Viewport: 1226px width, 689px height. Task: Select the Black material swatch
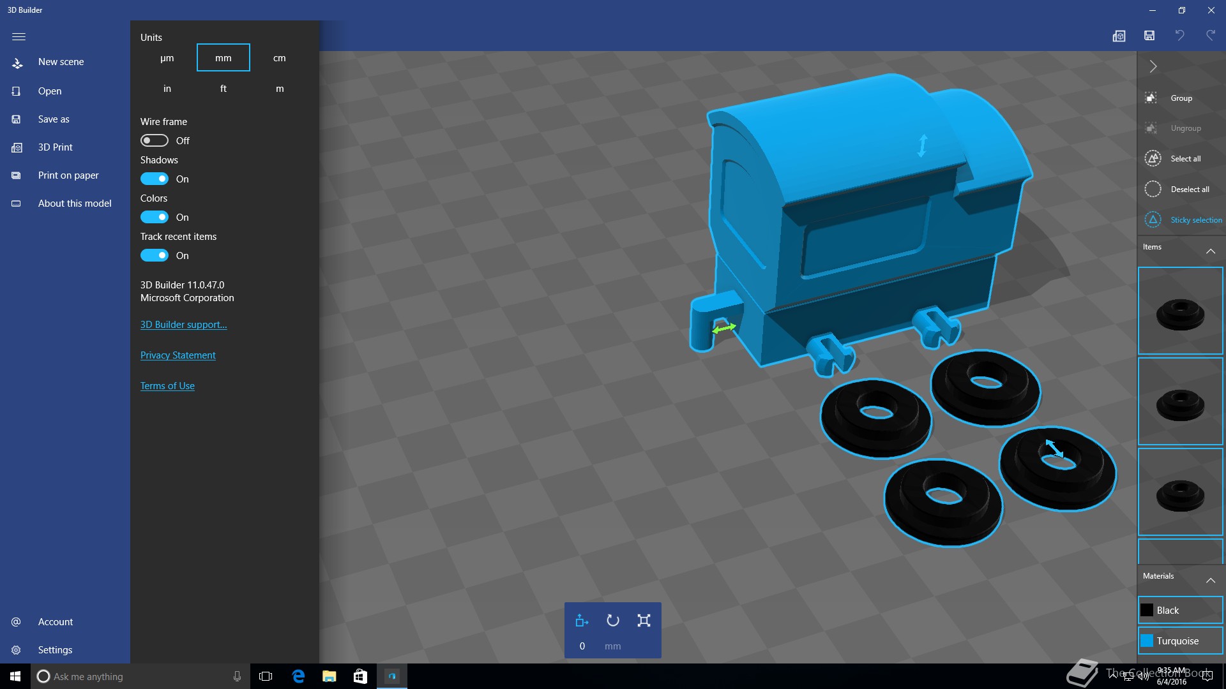(x=1147, y=610)
